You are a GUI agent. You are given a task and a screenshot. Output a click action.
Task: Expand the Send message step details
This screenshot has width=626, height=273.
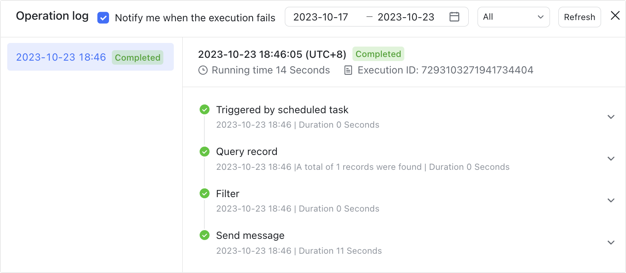click(x=611, y=242)
